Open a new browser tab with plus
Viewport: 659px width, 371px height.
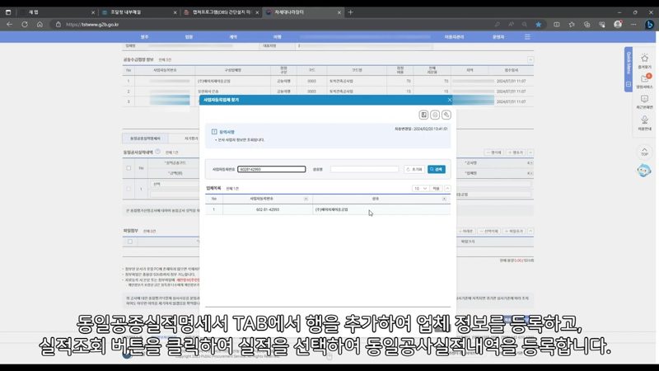tap(351, 12)
